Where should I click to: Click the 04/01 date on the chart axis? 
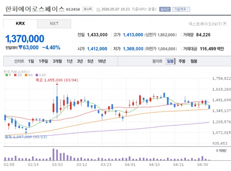click(130, 164)
